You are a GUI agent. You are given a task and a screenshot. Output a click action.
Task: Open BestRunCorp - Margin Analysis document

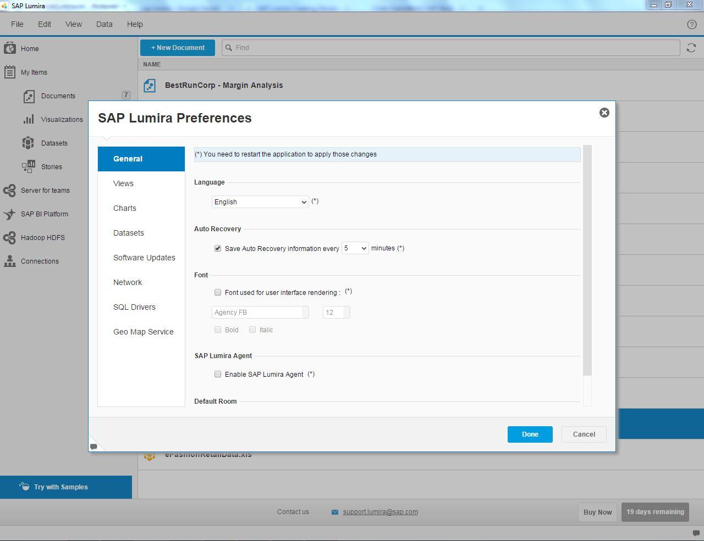[224, 85]
